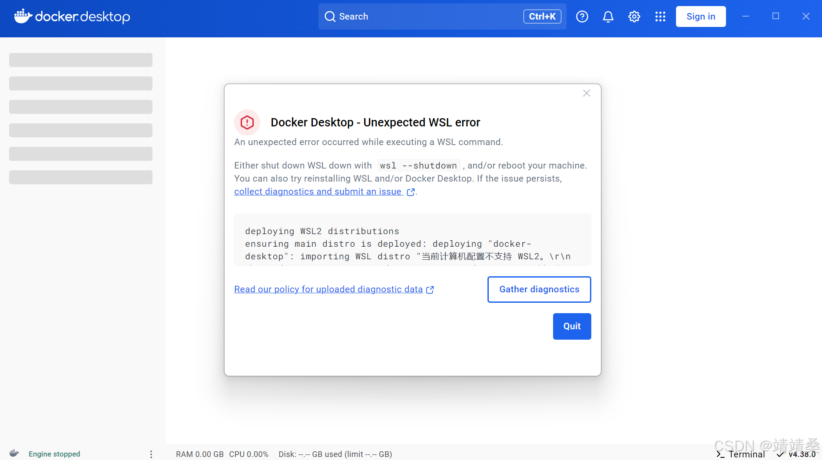The height and width of the screenshot is (460, 822).
Task: Click dialog title Unexpected WSL error
Action: pos(375,122)
